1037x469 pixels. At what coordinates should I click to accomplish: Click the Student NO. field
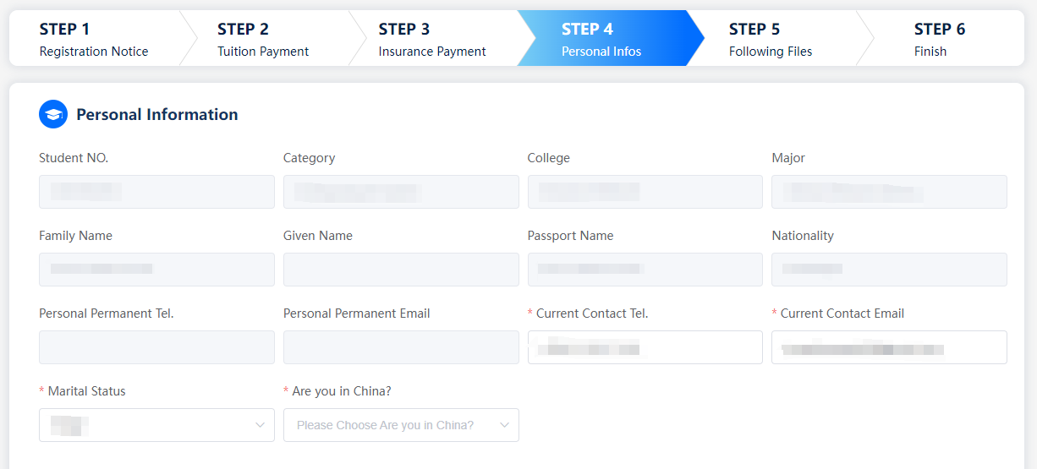click(x=156, y=192)
